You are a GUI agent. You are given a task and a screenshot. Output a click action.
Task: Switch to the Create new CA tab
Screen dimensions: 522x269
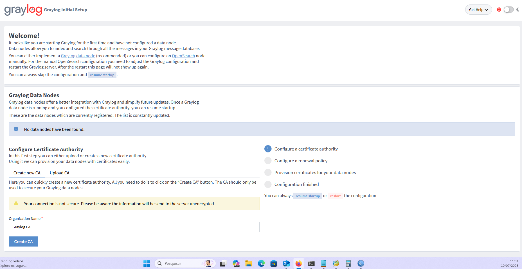pyautogui.click(x=27, y=173)
